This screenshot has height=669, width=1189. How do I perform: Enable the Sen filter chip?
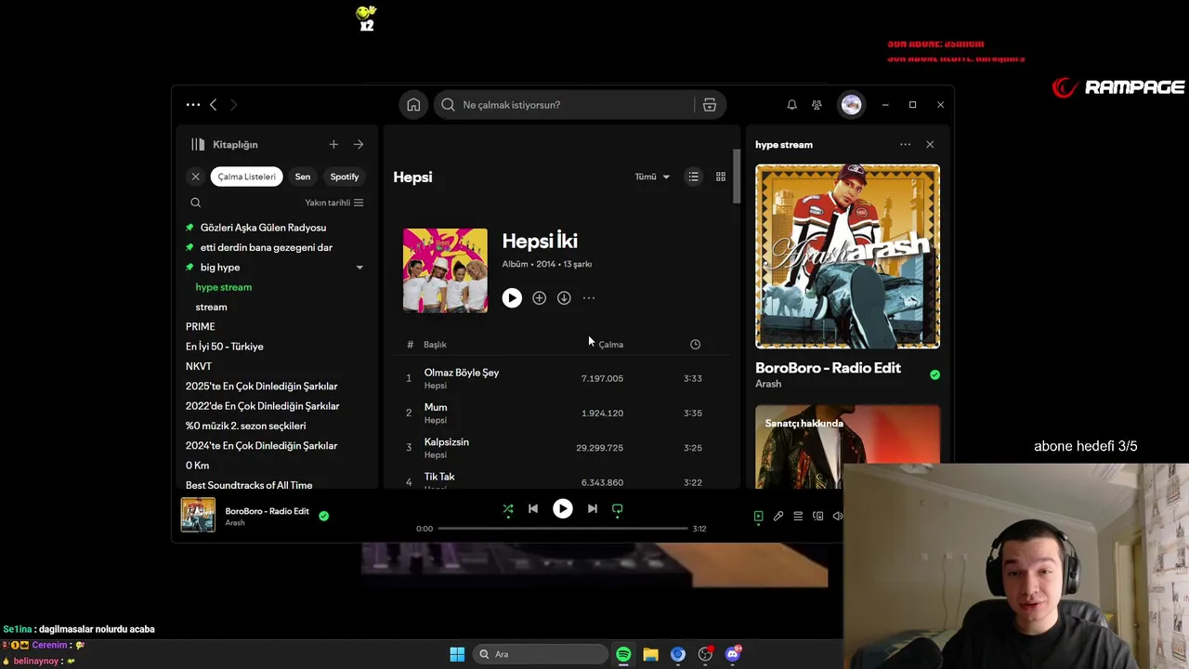coord(303,177)
